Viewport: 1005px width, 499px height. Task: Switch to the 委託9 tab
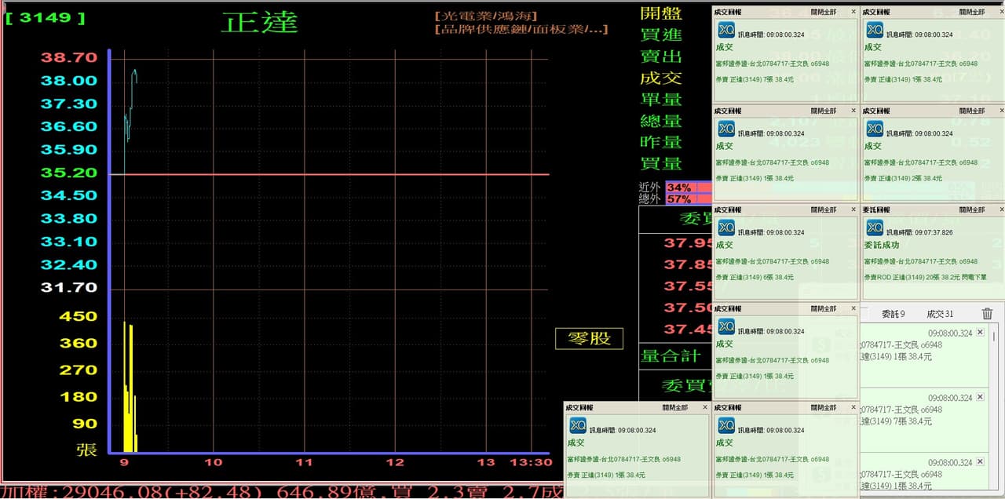coord(893,314)
